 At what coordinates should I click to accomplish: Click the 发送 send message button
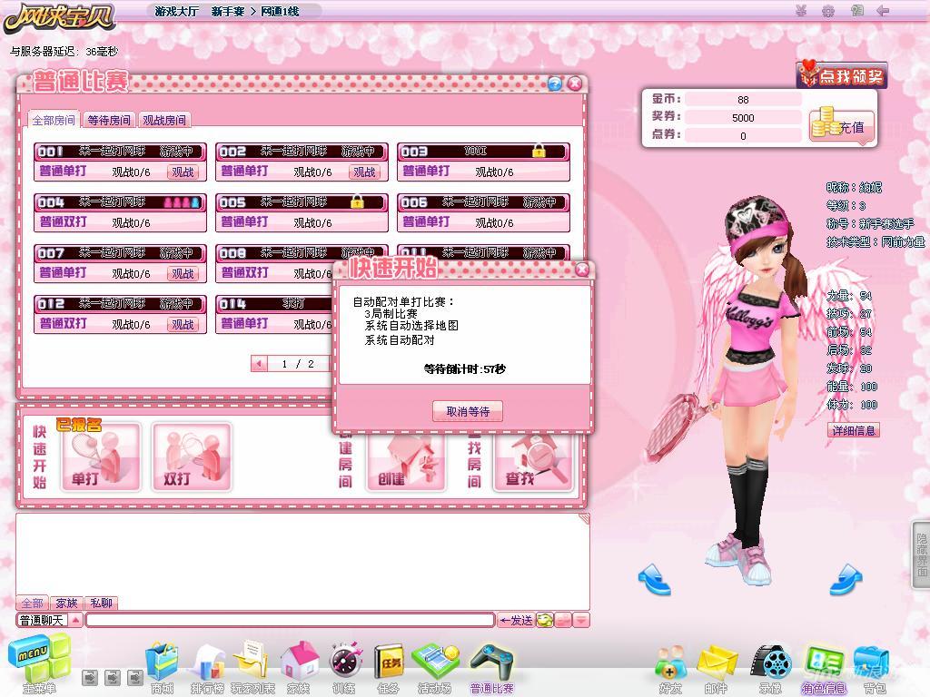point(516,620)
